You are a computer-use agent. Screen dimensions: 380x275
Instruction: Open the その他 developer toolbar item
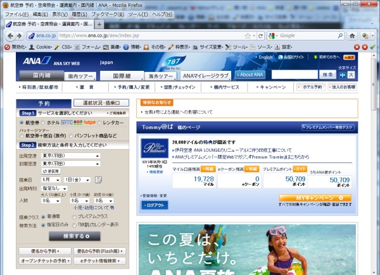tap(155, 47)
